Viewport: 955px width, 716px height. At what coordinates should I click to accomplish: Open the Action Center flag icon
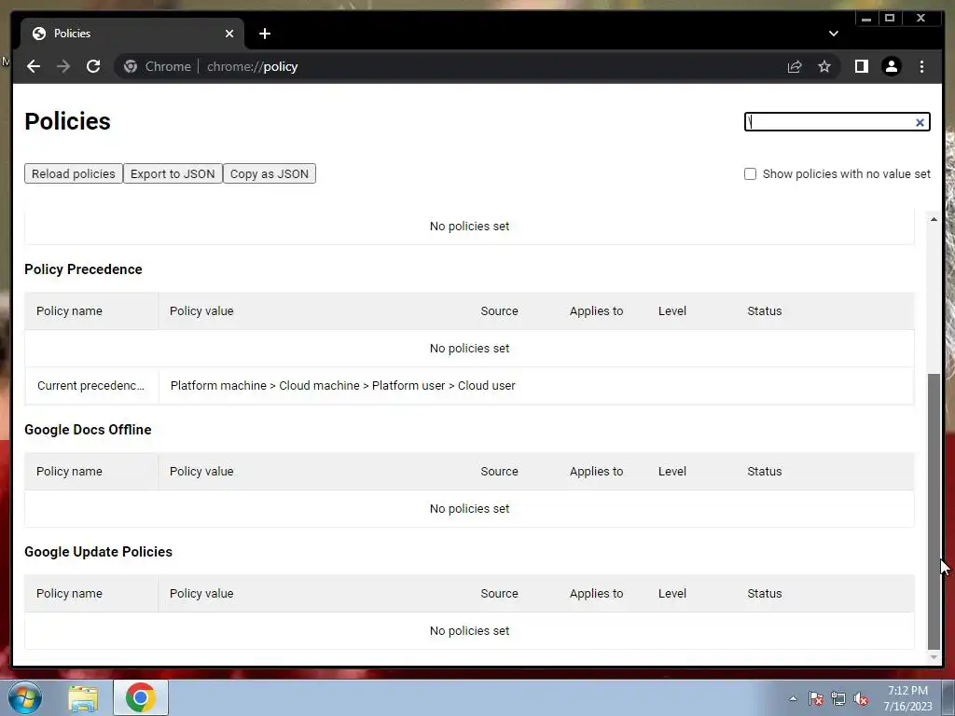(x=816, y=699)
